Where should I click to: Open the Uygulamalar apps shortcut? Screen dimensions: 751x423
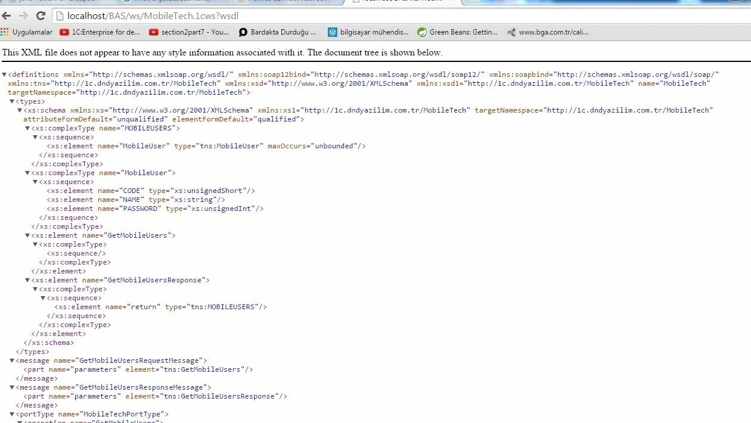27,32
